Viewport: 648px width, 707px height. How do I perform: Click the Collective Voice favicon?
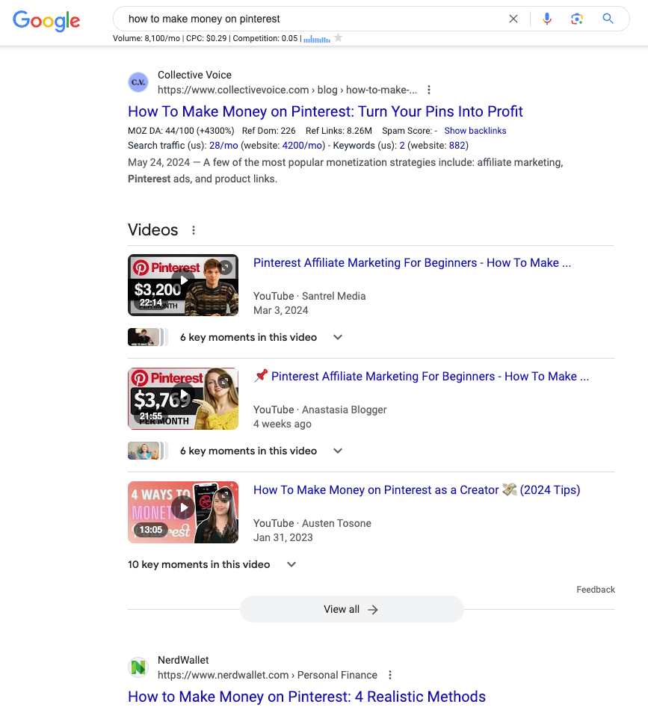(138, 82)
